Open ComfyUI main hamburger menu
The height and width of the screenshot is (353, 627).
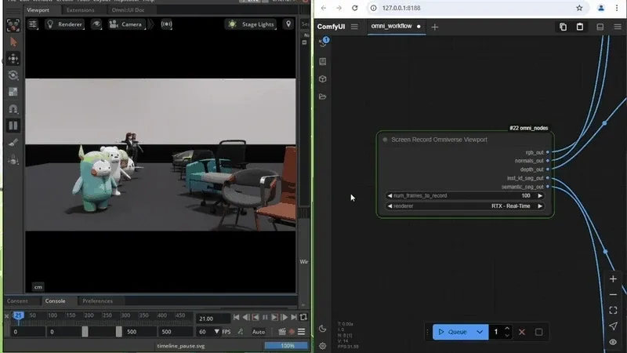tap(354, 27)
